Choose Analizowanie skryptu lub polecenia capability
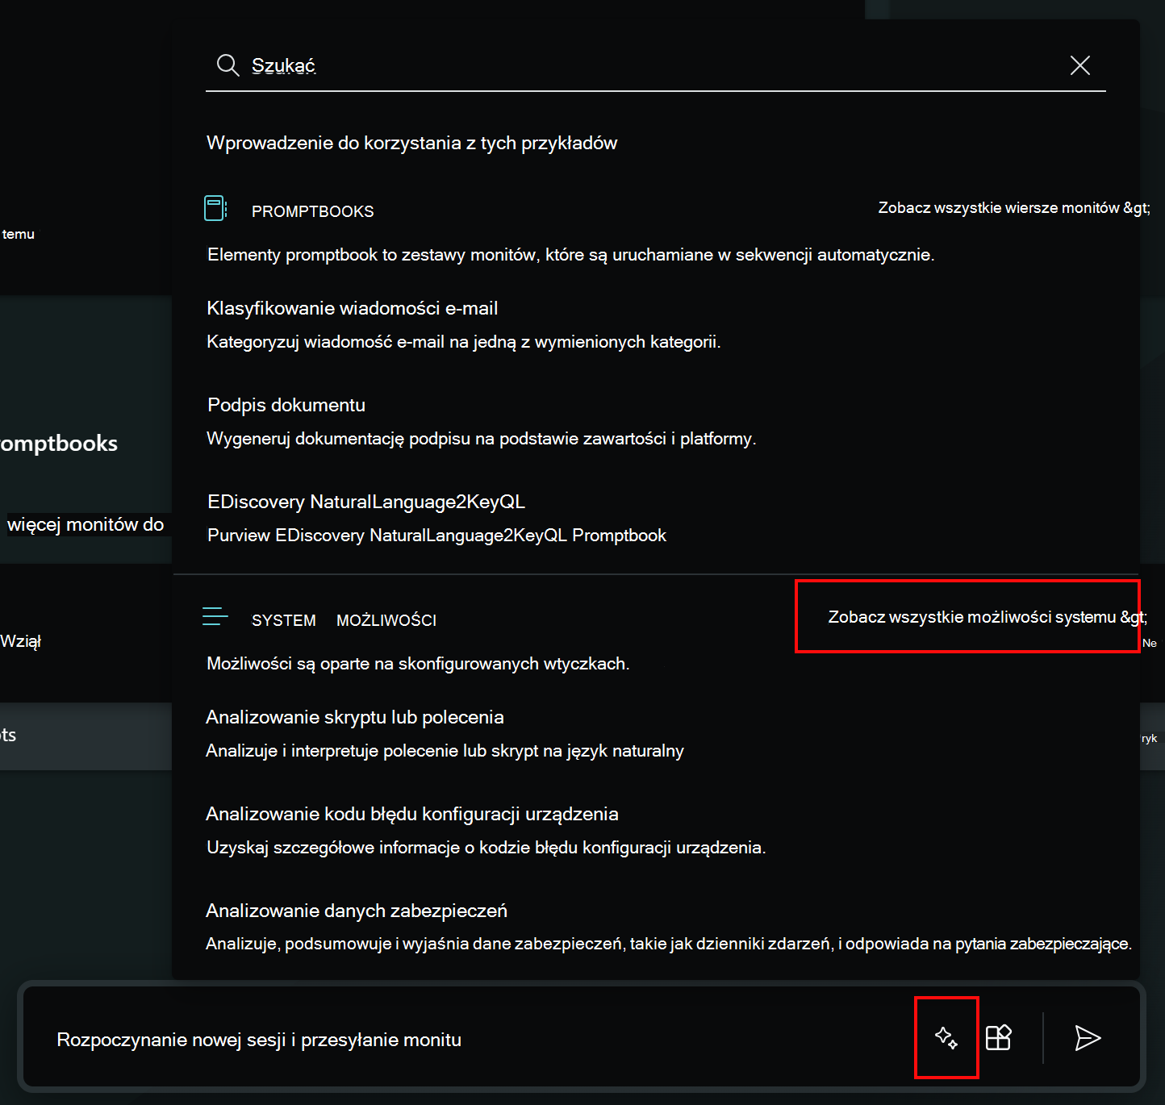 pos(355,717)
